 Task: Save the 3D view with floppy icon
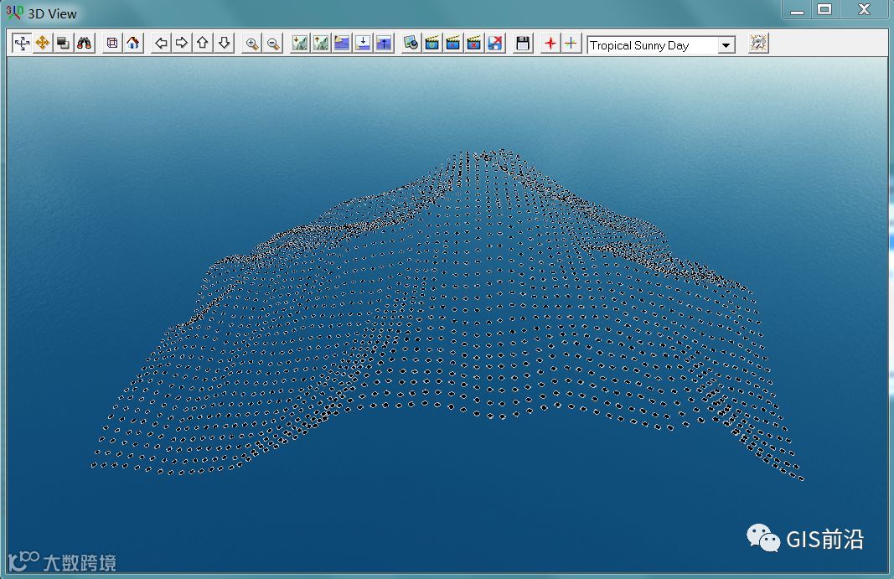pyautogui.click(x=523, y=44)
